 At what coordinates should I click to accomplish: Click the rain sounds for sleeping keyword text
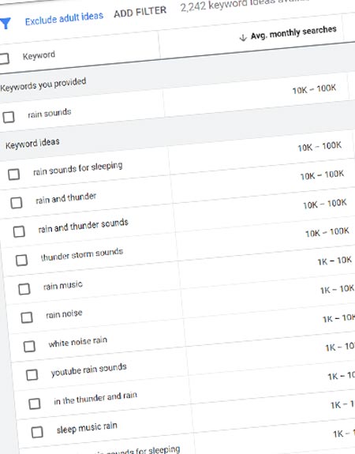tap(78, 168)
